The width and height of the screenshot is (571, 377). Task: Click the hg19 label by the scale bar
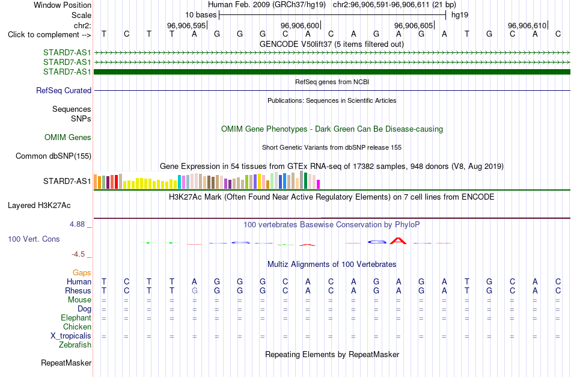pos(460,15)
